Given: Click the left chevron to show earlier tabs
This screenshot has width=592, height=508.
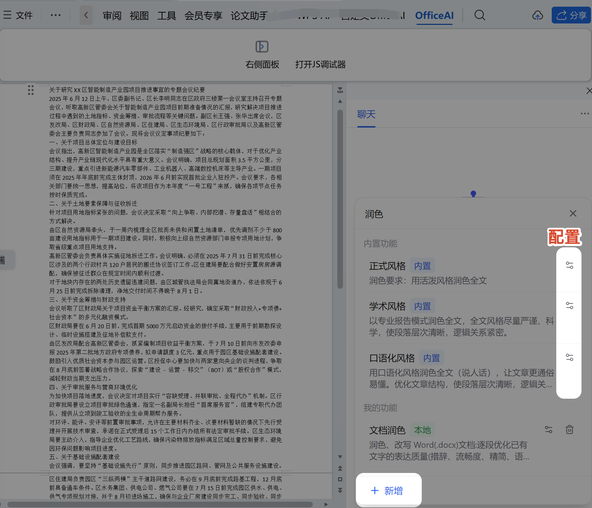Looking at the screenshot, I should (86, 15).
